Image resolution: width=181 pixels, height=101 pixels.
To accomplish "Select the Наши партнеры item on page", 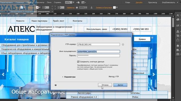I will pyautogui.click(x=39, y=21).
